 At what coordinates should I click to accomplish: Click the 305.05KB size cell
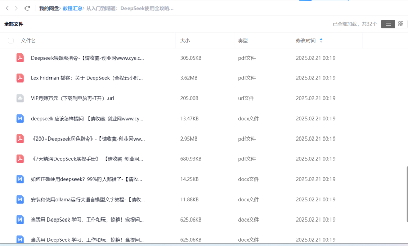pyautogui.click(x=191, y=58)
